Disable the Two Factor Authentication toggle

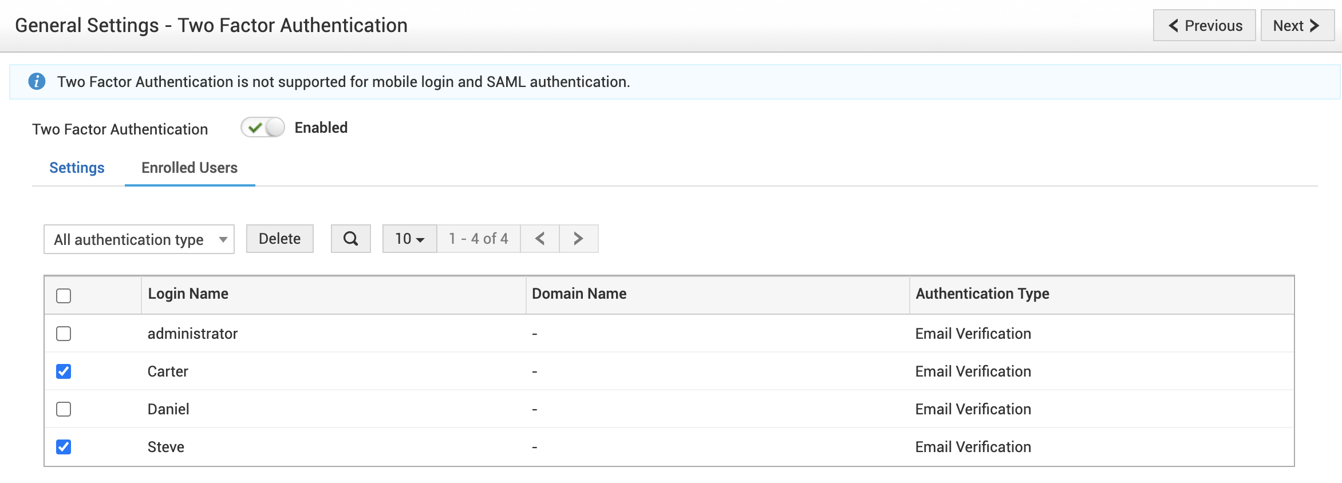(x=263, y=128)
